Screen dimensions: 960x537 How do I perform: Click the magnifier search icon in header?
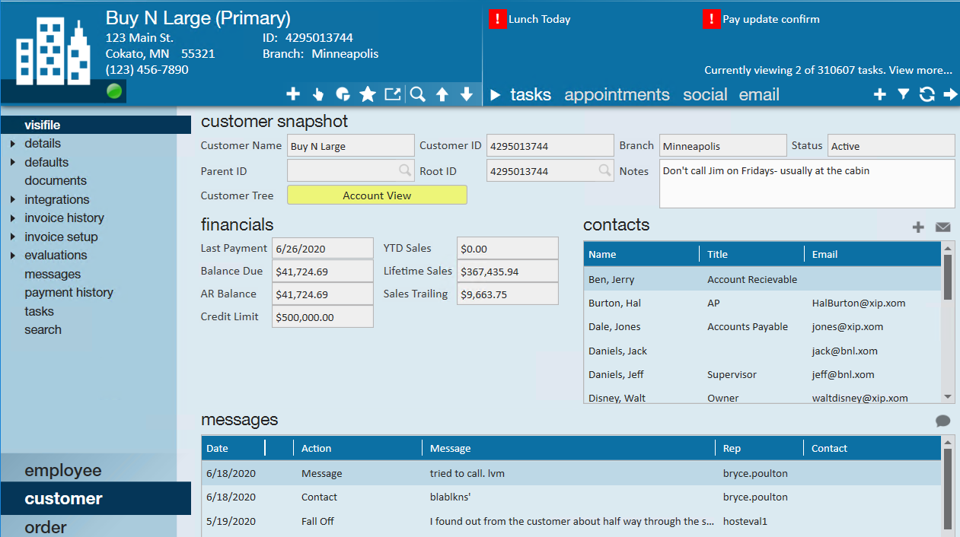coord(418,94)
